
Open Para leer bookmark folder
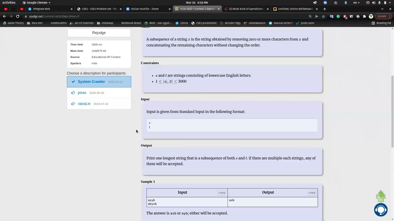[35, 23]
